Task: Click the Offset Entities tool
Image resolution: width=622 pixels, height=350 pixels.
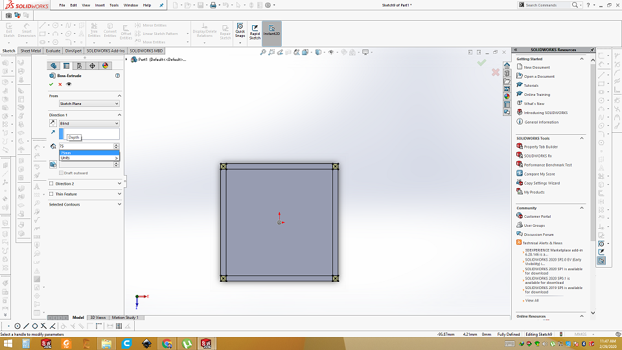Action: 126,32
